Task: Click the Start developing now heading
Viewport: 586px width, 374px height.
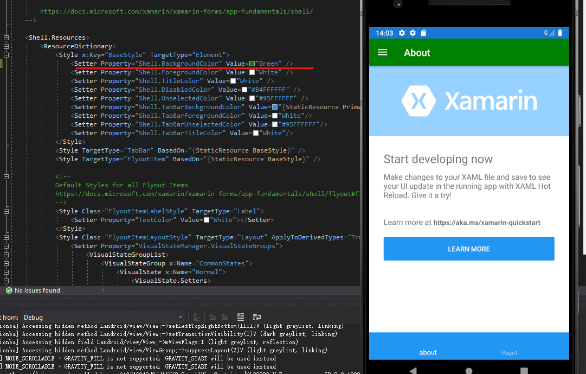Action: tap(438, 159)
